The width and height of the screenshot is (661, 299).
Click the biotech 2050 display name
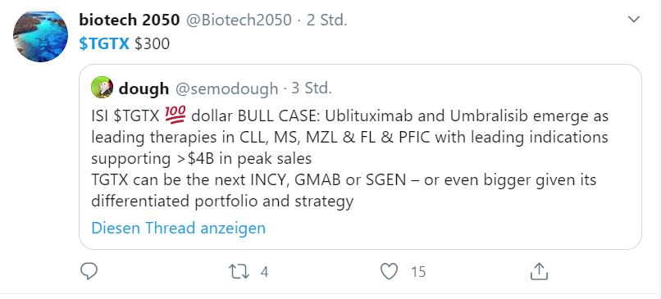[129, 20]
